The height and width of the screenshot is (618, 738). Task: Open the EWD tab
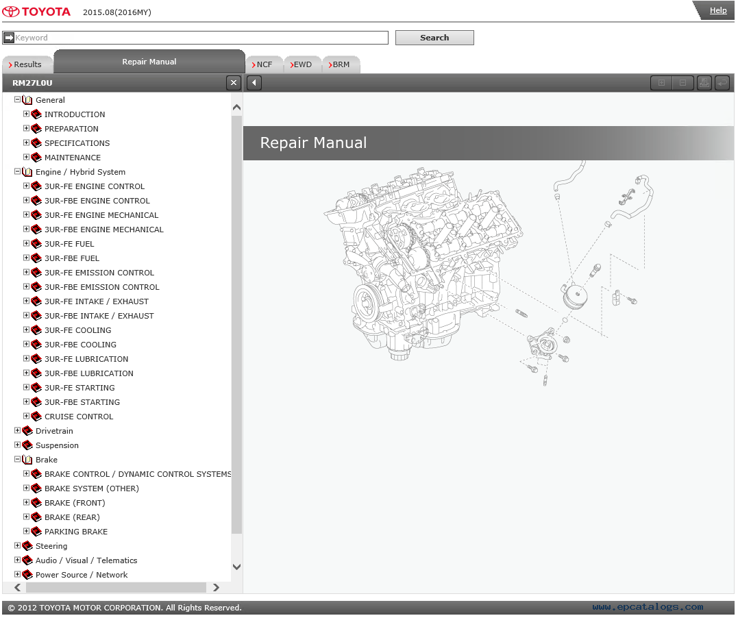click(x=302, y=64)
